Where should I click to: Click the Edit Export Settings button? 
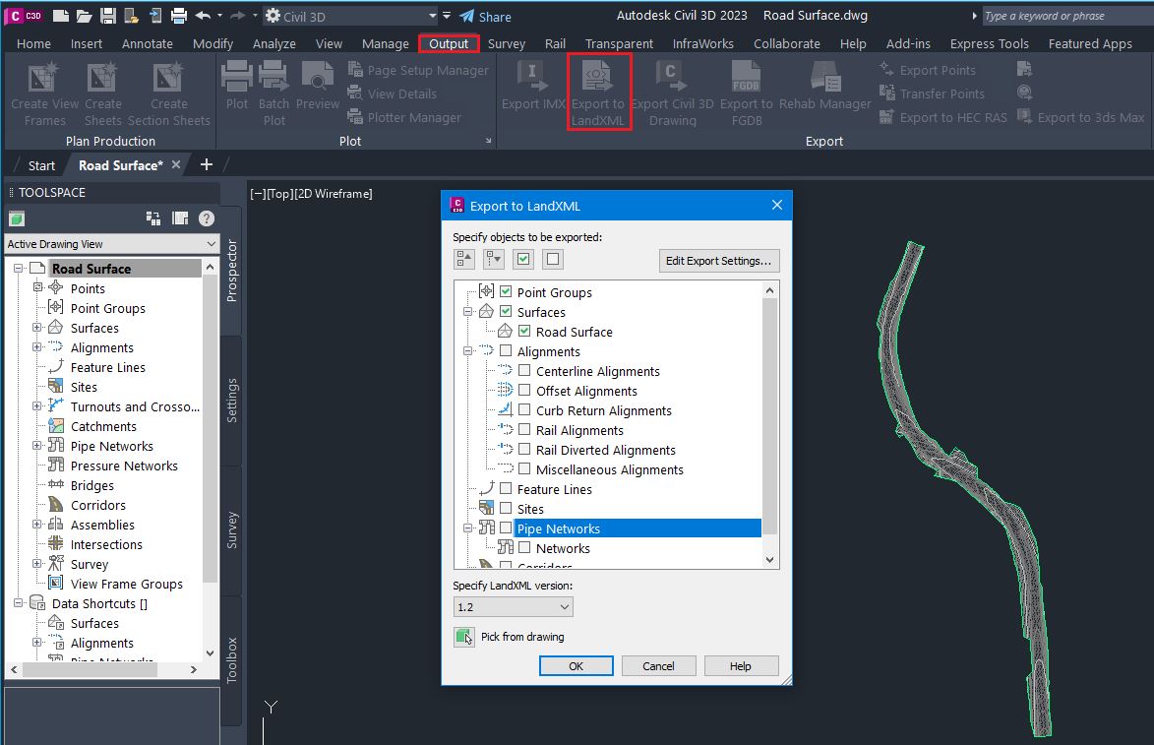click(719, 261)
